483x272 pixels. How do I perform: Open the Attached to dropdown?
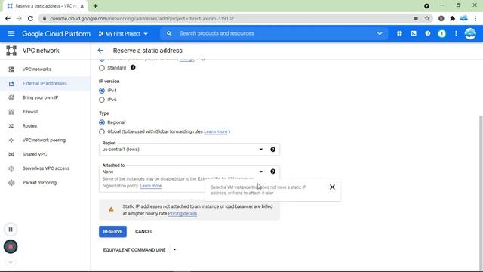[x=189, y=172]
